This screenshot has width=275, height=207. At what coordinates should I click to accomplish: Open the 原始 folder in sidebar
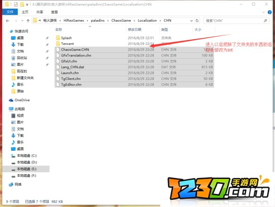20,91
